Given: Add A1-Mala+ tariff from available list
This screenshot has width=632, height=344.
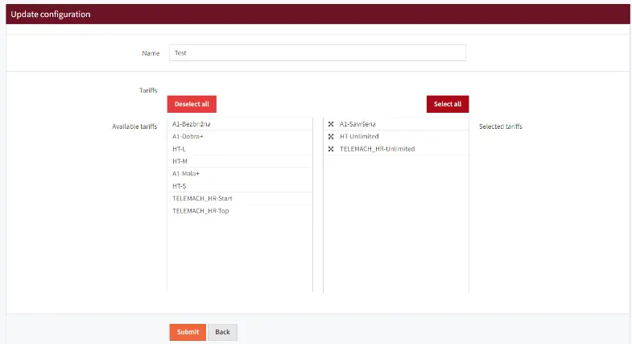Looking at the screenshot, I should 240,174.
